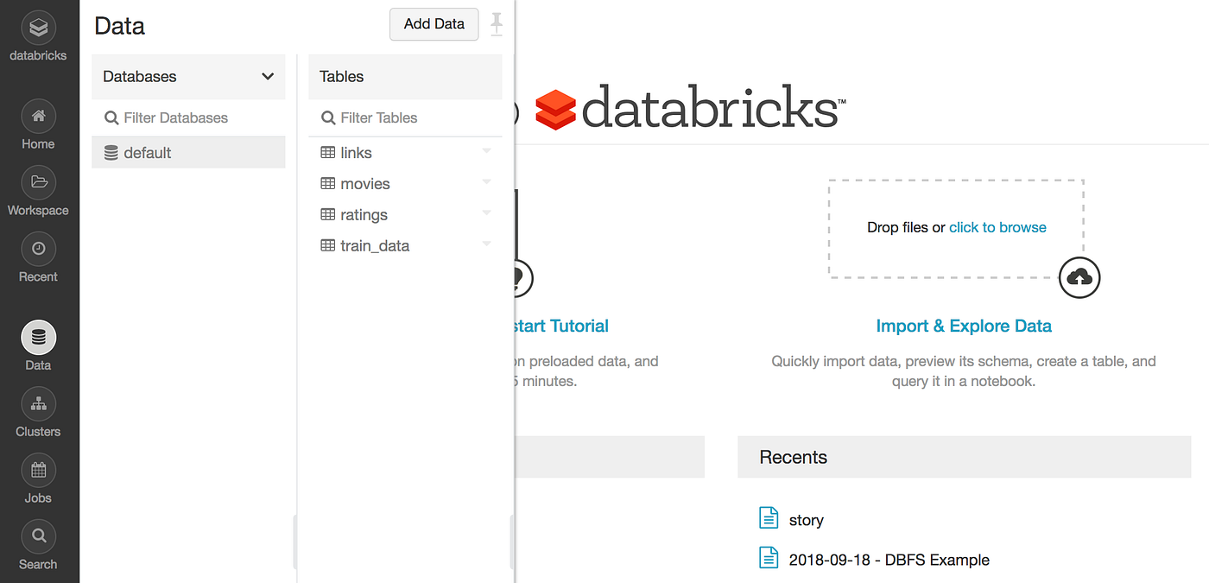Screen dimensions: 1209x583
Task: Expand options for the ratings table
Action: point(485,212)
